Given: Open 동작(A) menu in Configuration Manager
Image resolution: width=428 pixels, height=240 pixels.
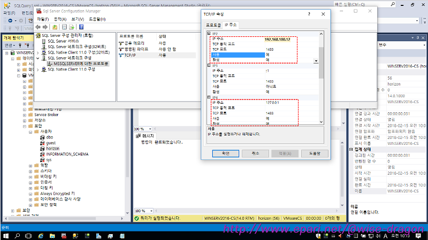Looking at the screenshot, I should pos(60,19).
